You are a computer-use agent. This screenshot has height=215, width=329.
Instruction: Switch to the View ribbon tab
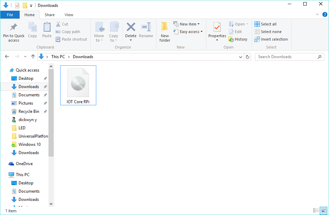69,15
